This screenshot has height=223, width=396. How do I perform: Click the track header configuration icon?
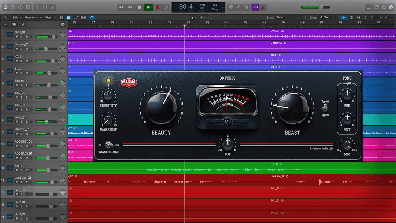pos(63,24)
